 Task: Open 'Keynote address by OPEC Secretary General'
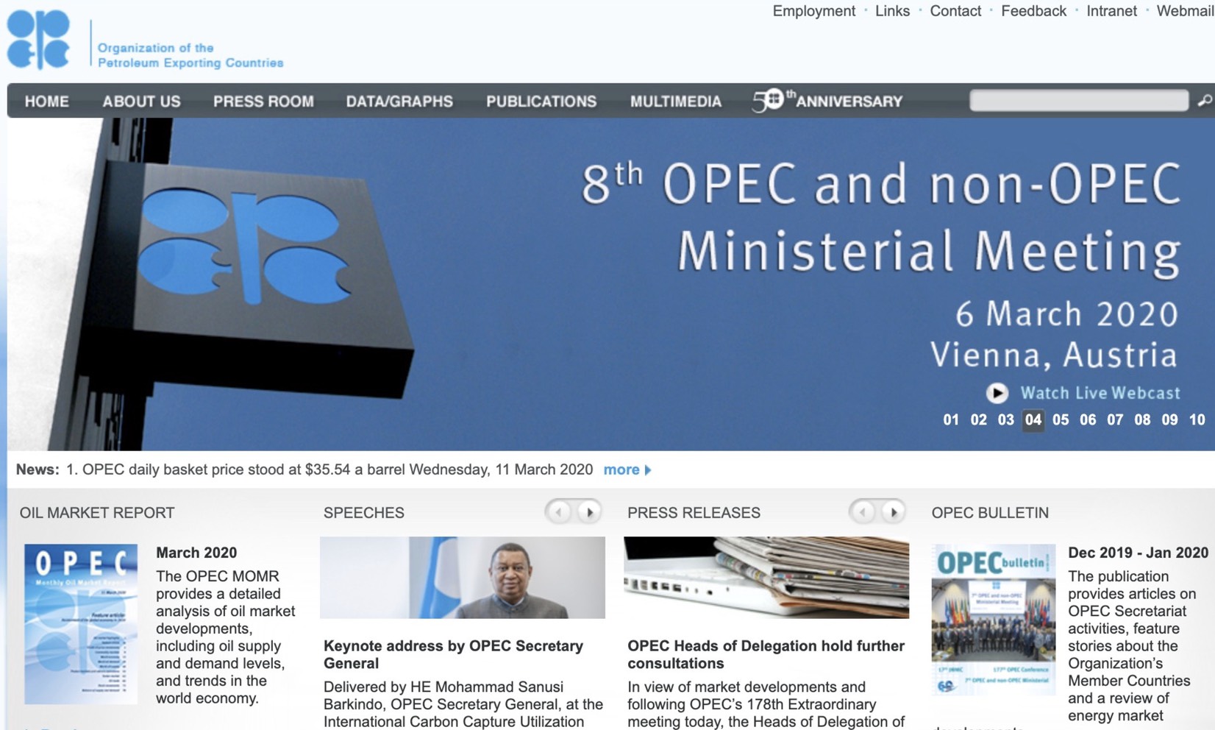point(453,654)
